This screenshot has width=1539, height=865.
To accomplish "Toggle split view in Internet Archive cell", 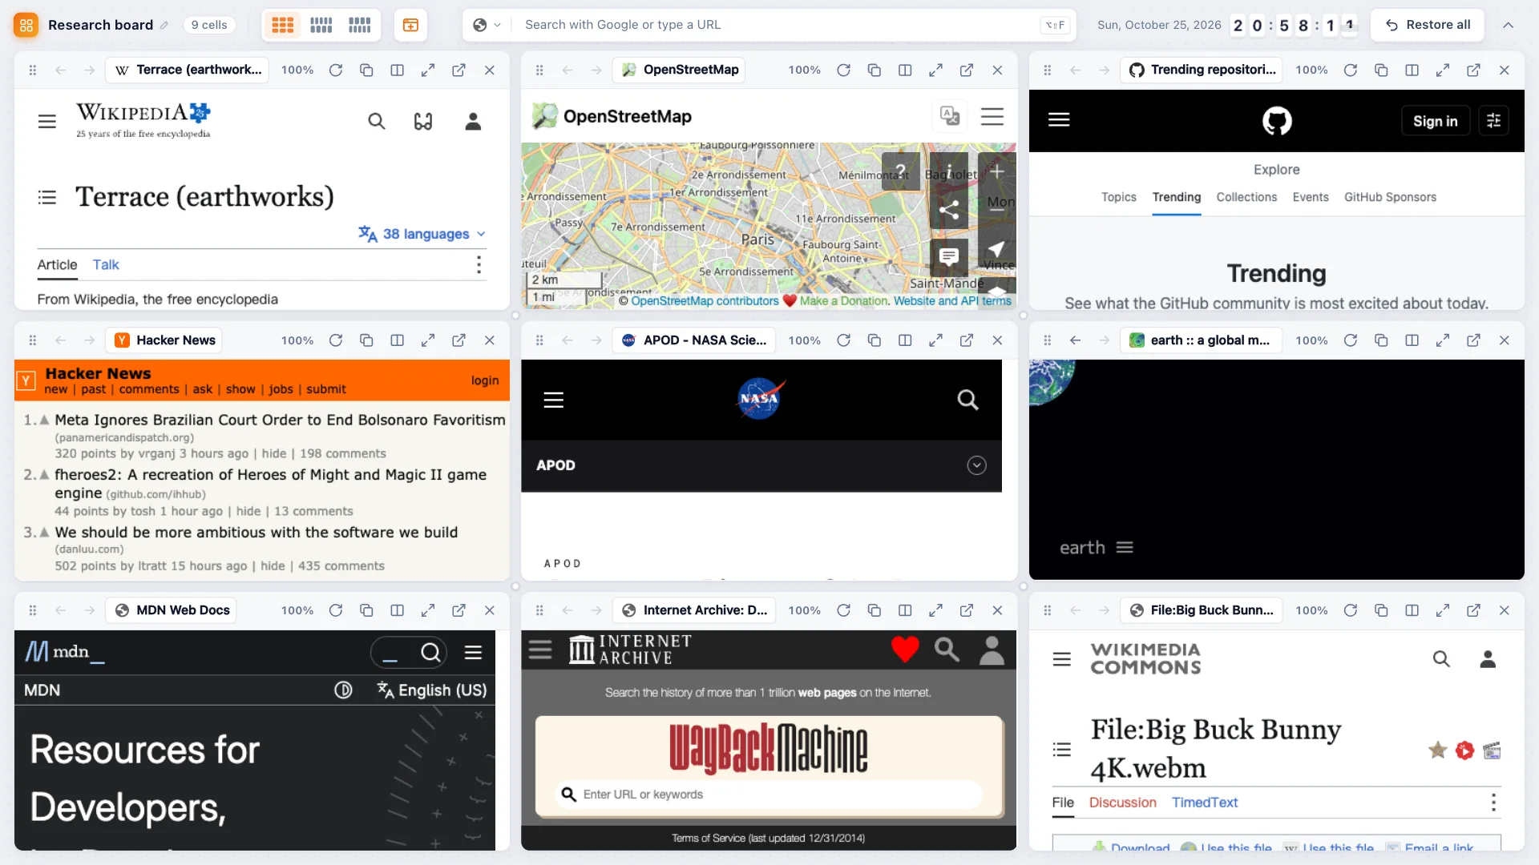I will (905, 610).
